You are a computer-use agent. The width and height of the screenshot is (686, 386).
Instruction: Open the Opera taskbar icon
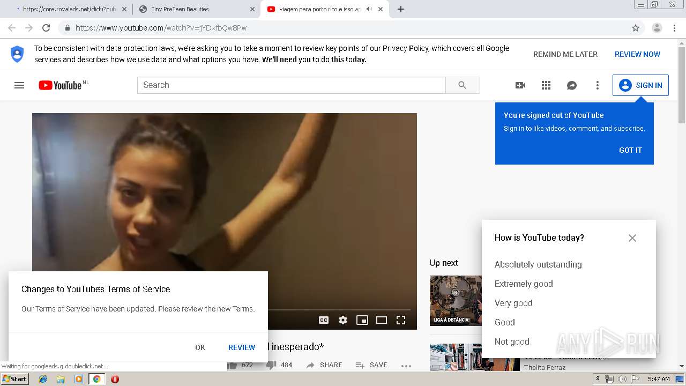(115, 379)
